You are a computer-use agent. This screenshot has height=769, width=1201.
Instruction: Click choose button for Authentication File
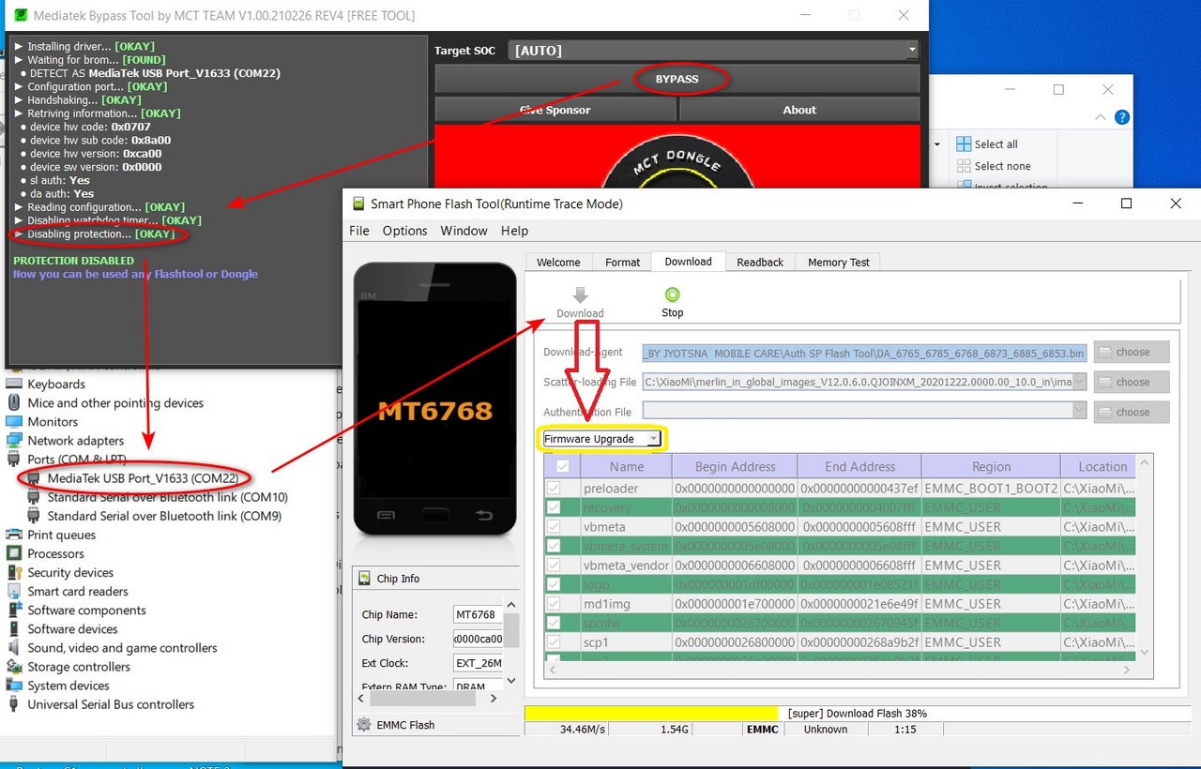point(1132,412)
